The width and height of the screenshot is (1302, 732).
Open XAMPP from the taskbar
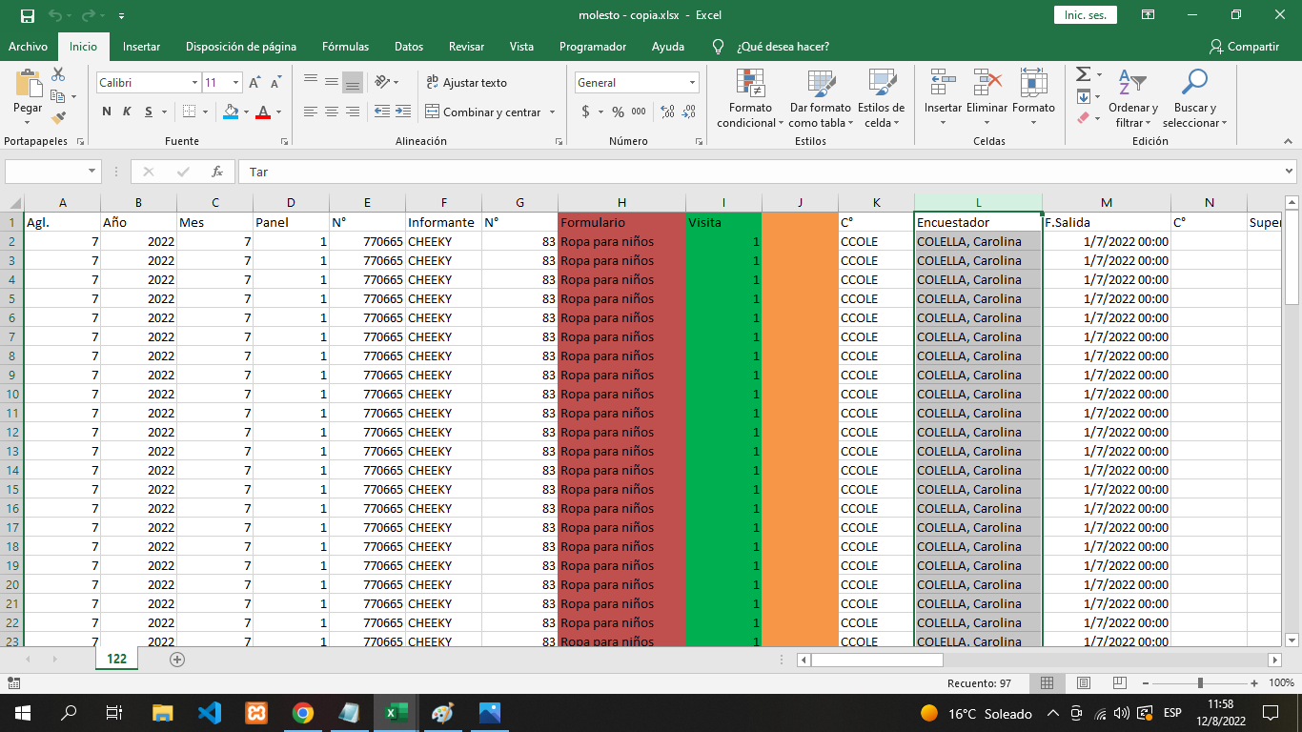pos(256,713)
